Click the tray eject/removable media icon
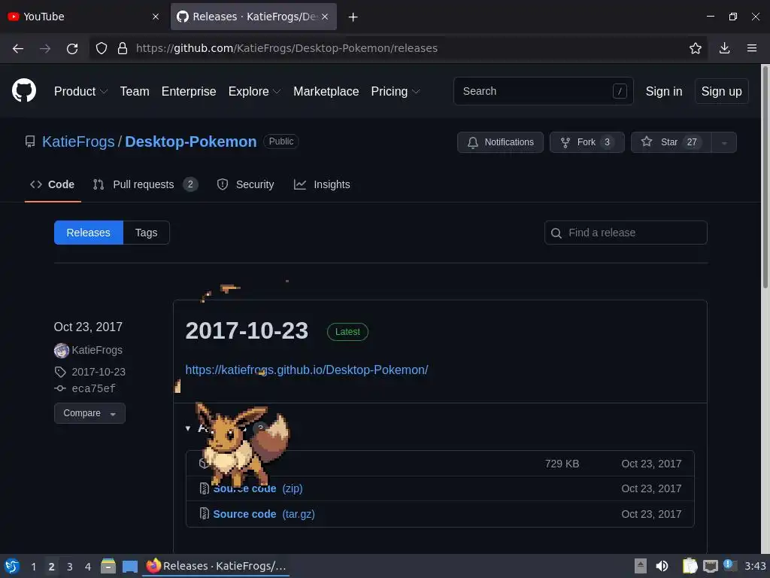 pyautogui.click(x=641, y=566)
